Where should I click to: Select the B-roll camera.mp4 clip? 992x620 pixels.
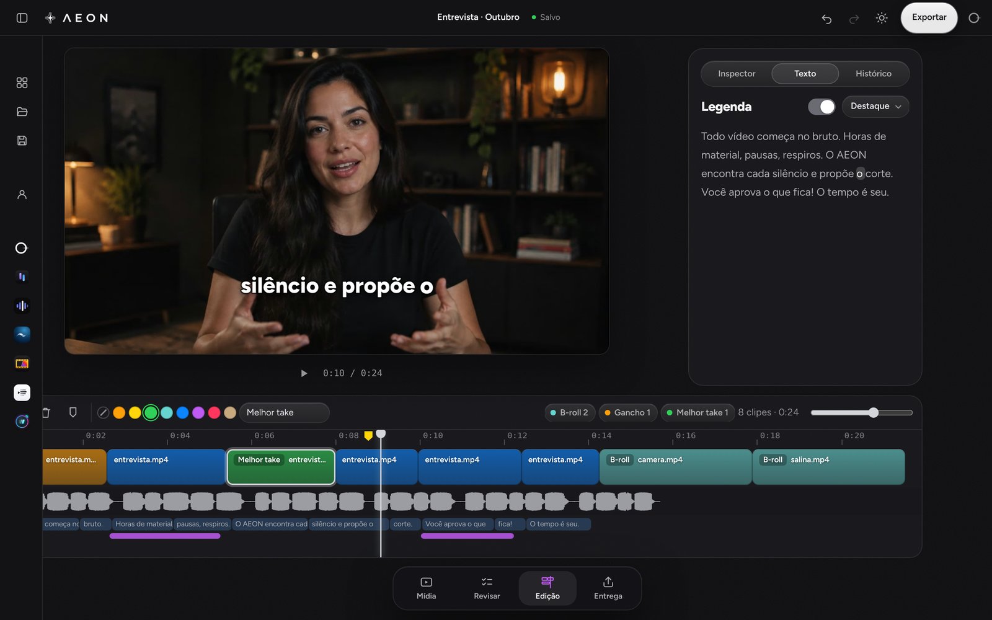(676, 467)
